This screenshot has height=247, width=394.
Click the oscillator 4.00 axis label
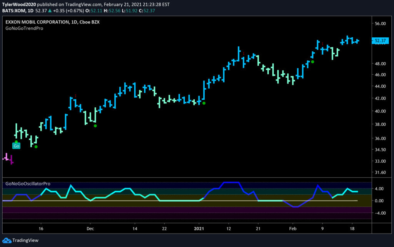(x=379, y=189)
